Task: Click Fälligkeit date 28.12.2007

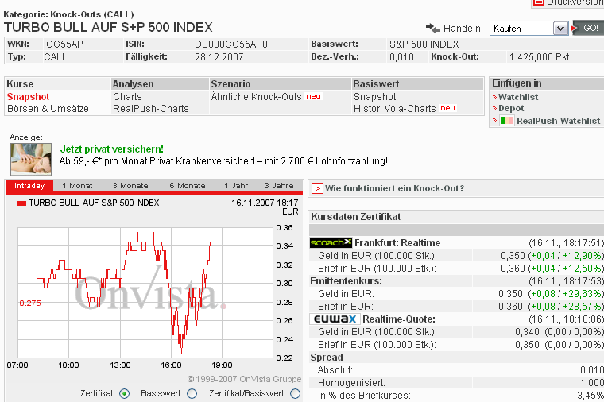Action: (x=219, y=57)
